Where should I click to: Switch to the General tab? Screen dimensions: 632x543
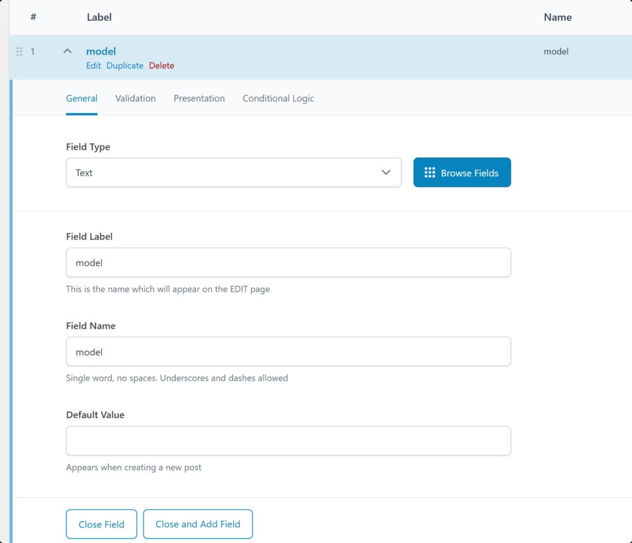82,98
